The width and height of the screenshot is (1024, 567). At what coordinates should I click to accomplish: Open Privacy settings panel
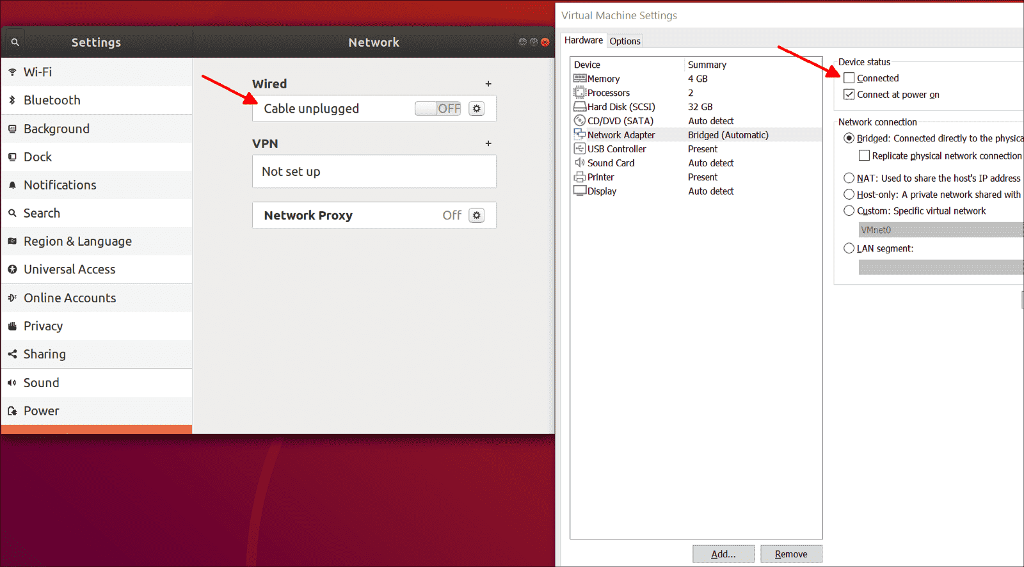(97, 326)
